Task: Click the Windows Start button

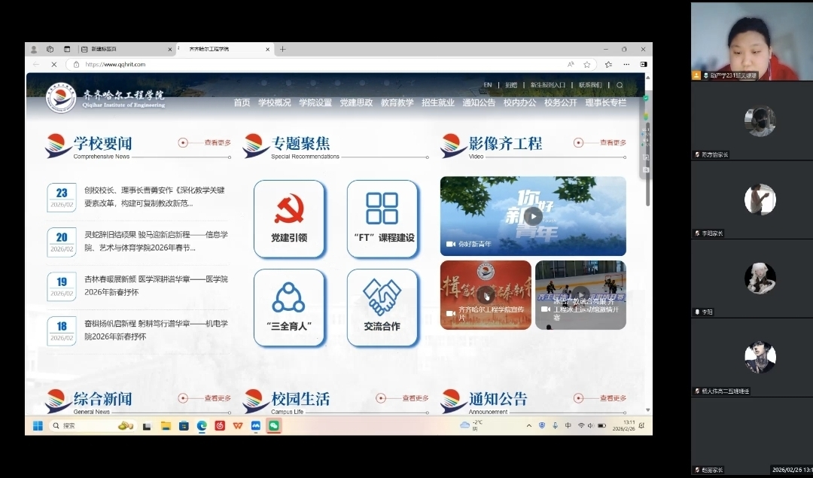Action: click(x=38, y=425)
